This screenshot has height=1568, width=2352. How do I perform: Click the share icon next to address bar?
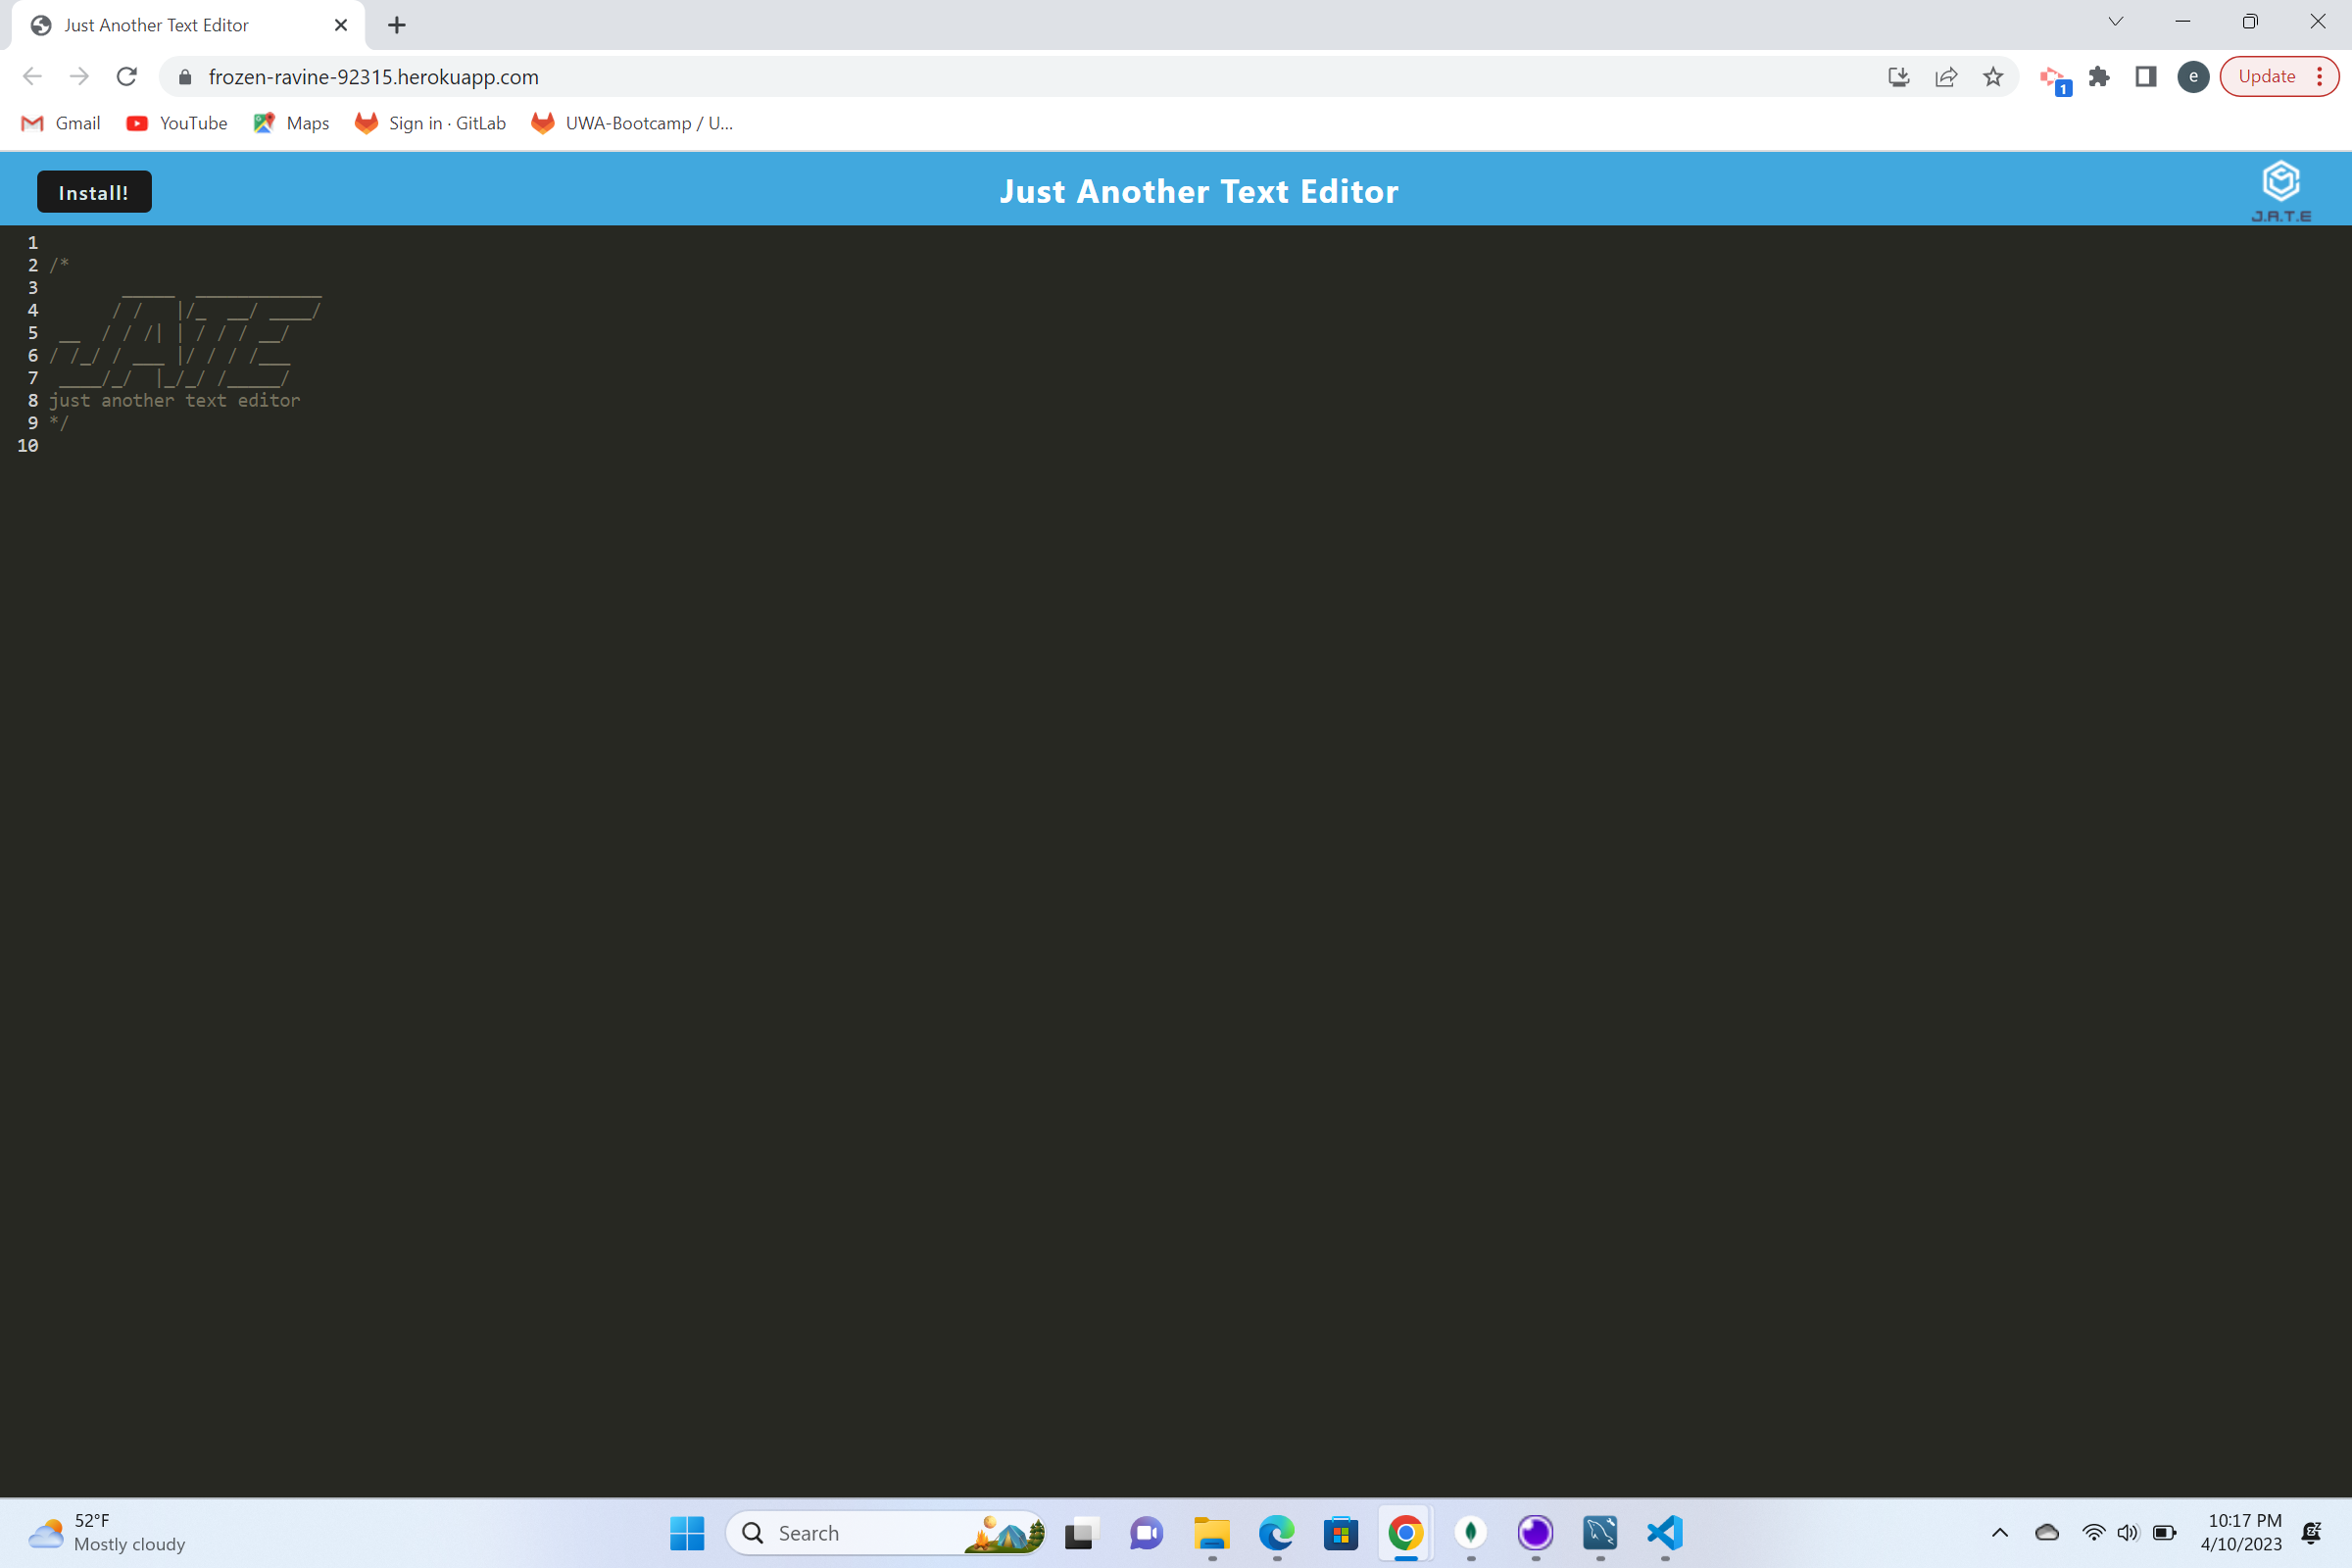[1944, 76]
